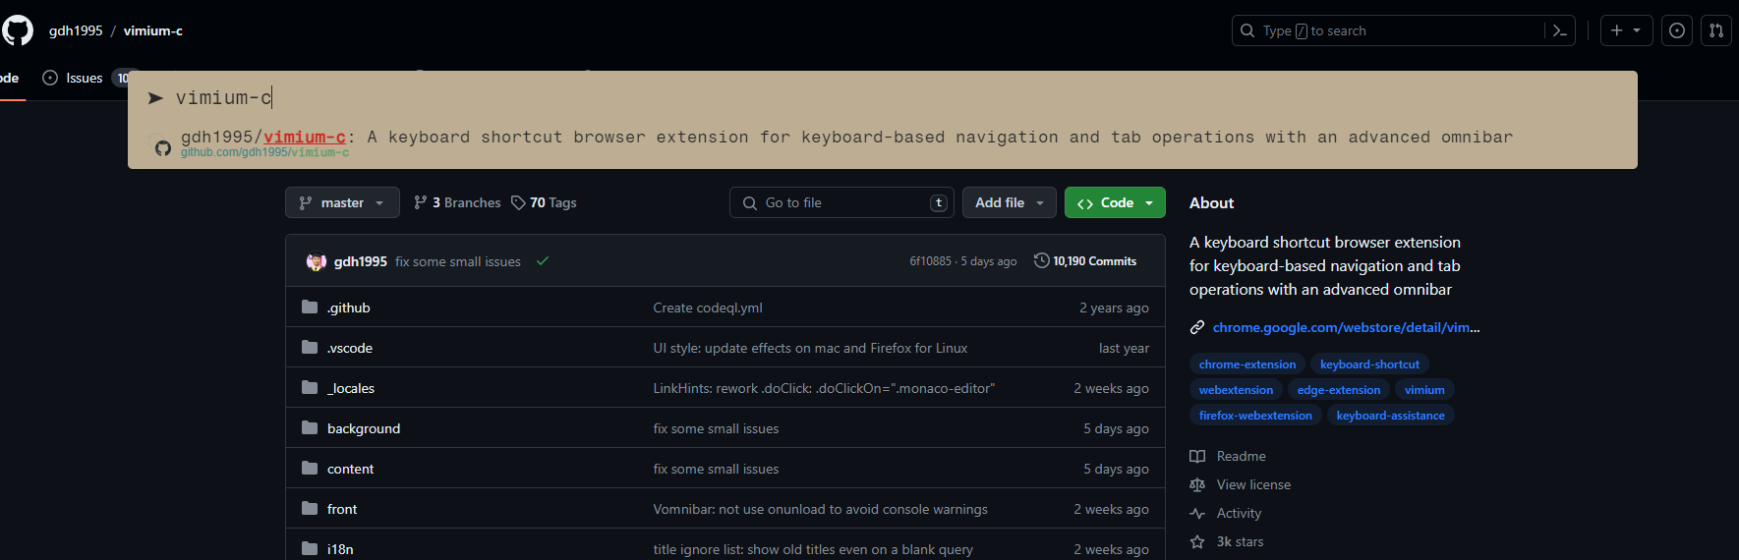This screenshot has width=1739, height=560.
Task: Select the chrome-extension topic tag
Action: pos(1247,364)
